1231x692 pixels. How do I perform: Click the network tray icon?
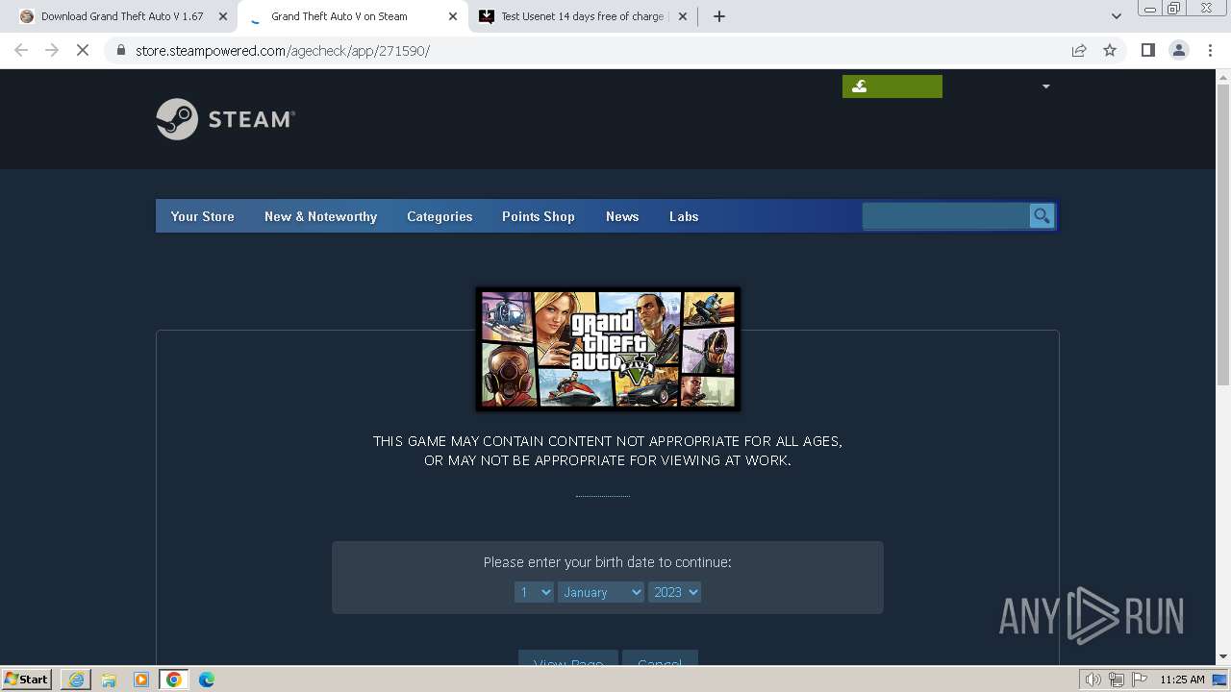[1117, 680]
